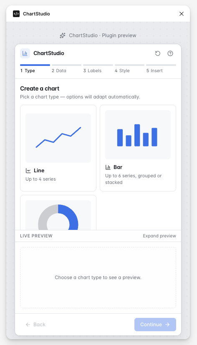The width and height of the screenshot is (197, 345).
Task: Open the help question-mark icon
Action: coord(170,53)
